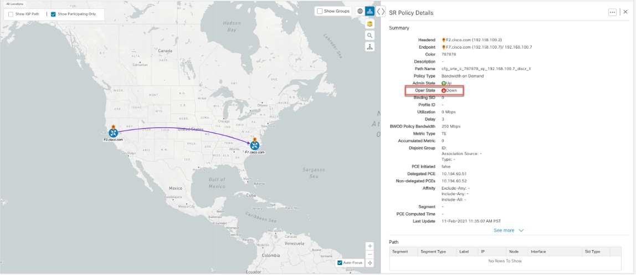The width and height of the screenshot is (636, 275).
Task: Zoom out on the map
Action: [x=370, y=254]
